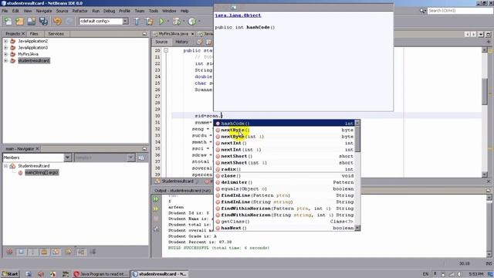Toggle the Show Inner Classes filter in Navigator
The height and width of the screenshot is (278, 494).
click(56, 252)
